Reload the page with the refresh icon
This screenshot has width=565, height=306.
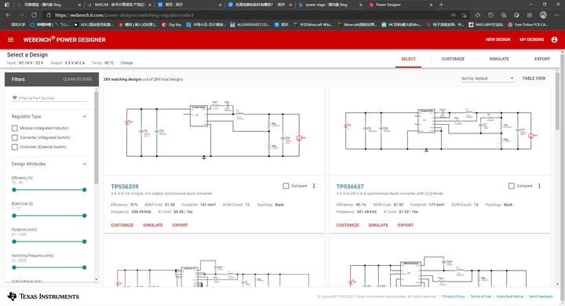(34, 15)
